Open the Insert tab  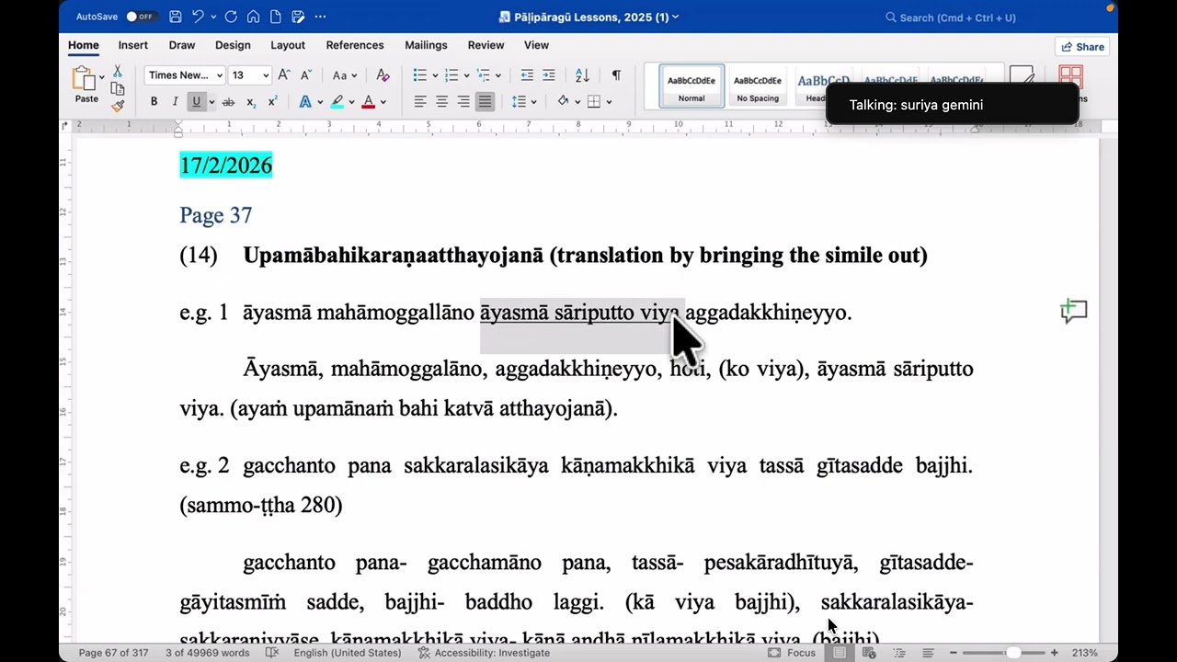(132, 45)
